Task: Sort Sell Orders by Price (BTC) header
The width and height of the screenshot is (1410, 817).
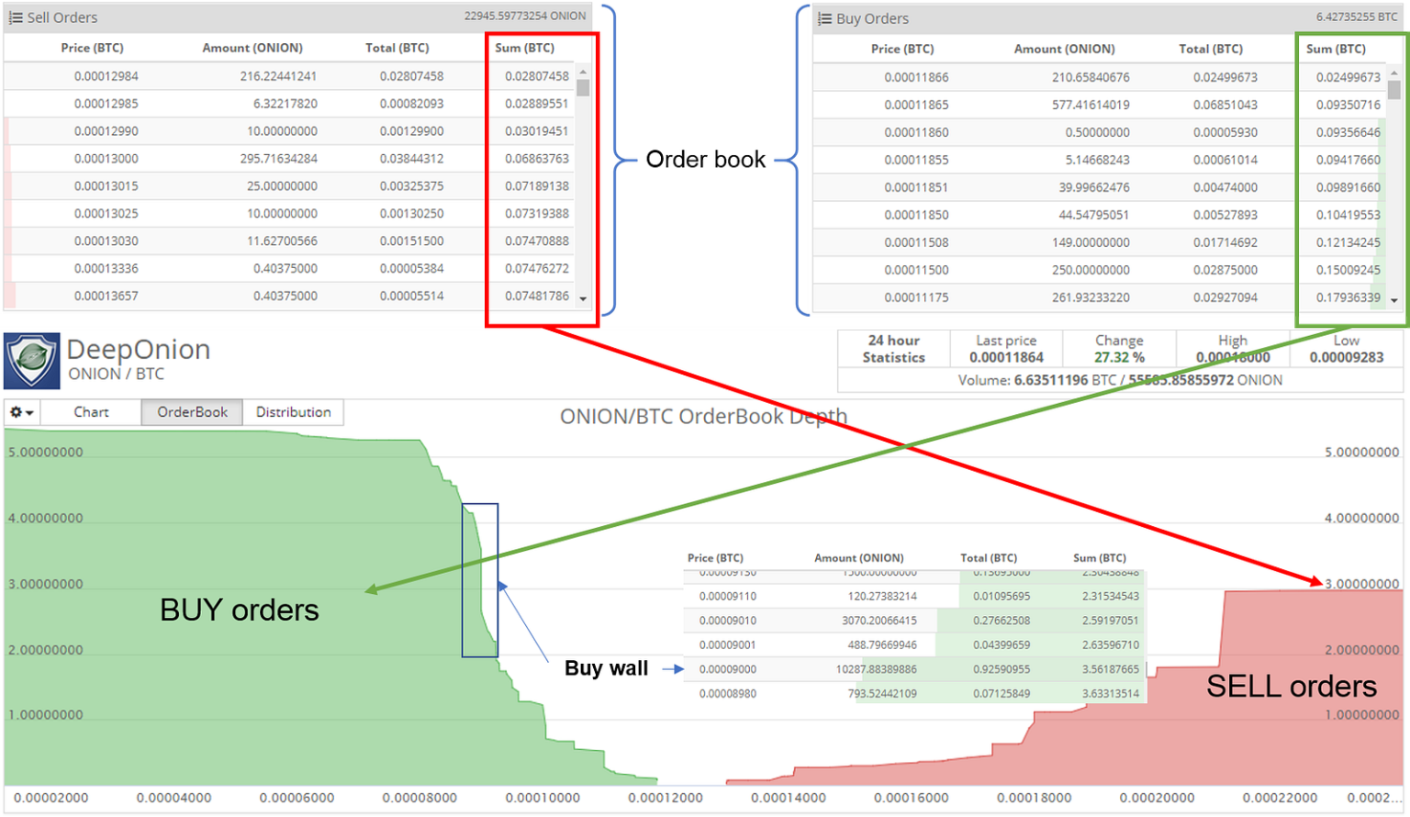Action: pyautogui.click(x=93, y=48)
